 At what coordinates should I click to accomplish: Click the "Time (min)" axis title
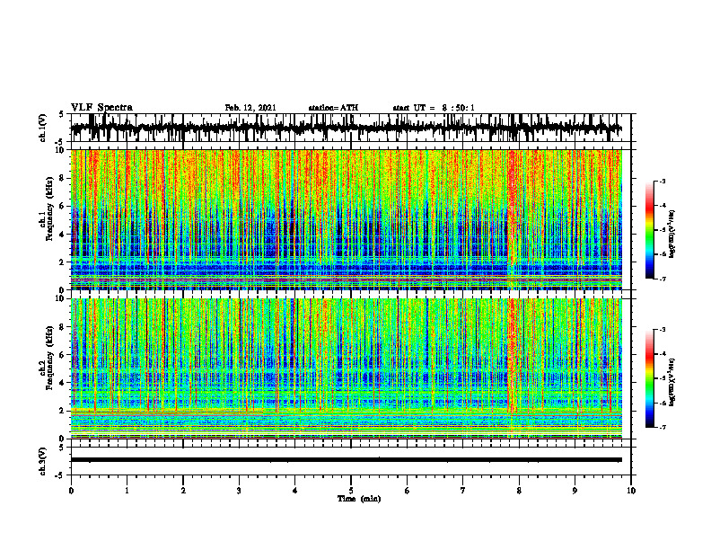[x=359, y=499]
